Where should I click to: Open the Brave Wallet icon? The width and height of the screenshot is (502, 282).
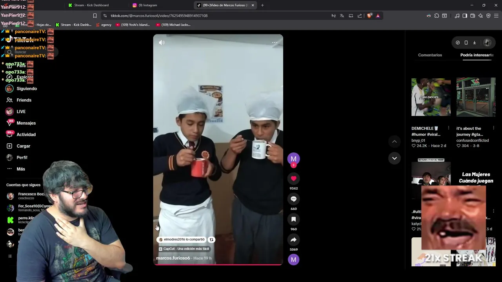(x=473, y=16)
